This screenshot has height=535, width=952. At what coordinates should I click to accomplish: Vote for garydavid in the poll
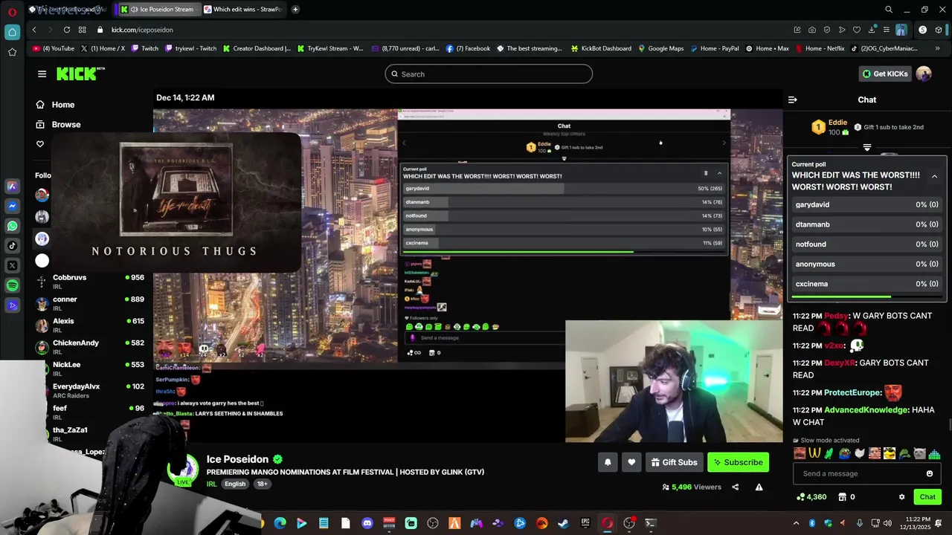pos(866,204)
